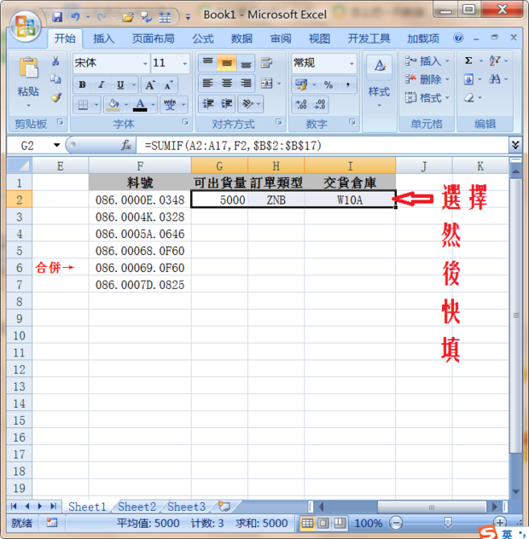This screenshot has height=539, width=529.
Task: Undo the last action
Action: [x=75, y=16]
